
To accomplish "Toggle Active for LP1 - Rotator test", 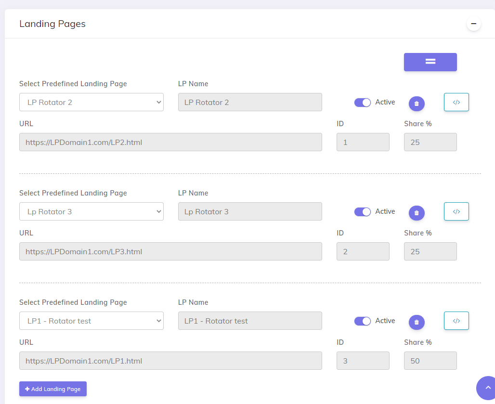I will click(x=362, y=321).
